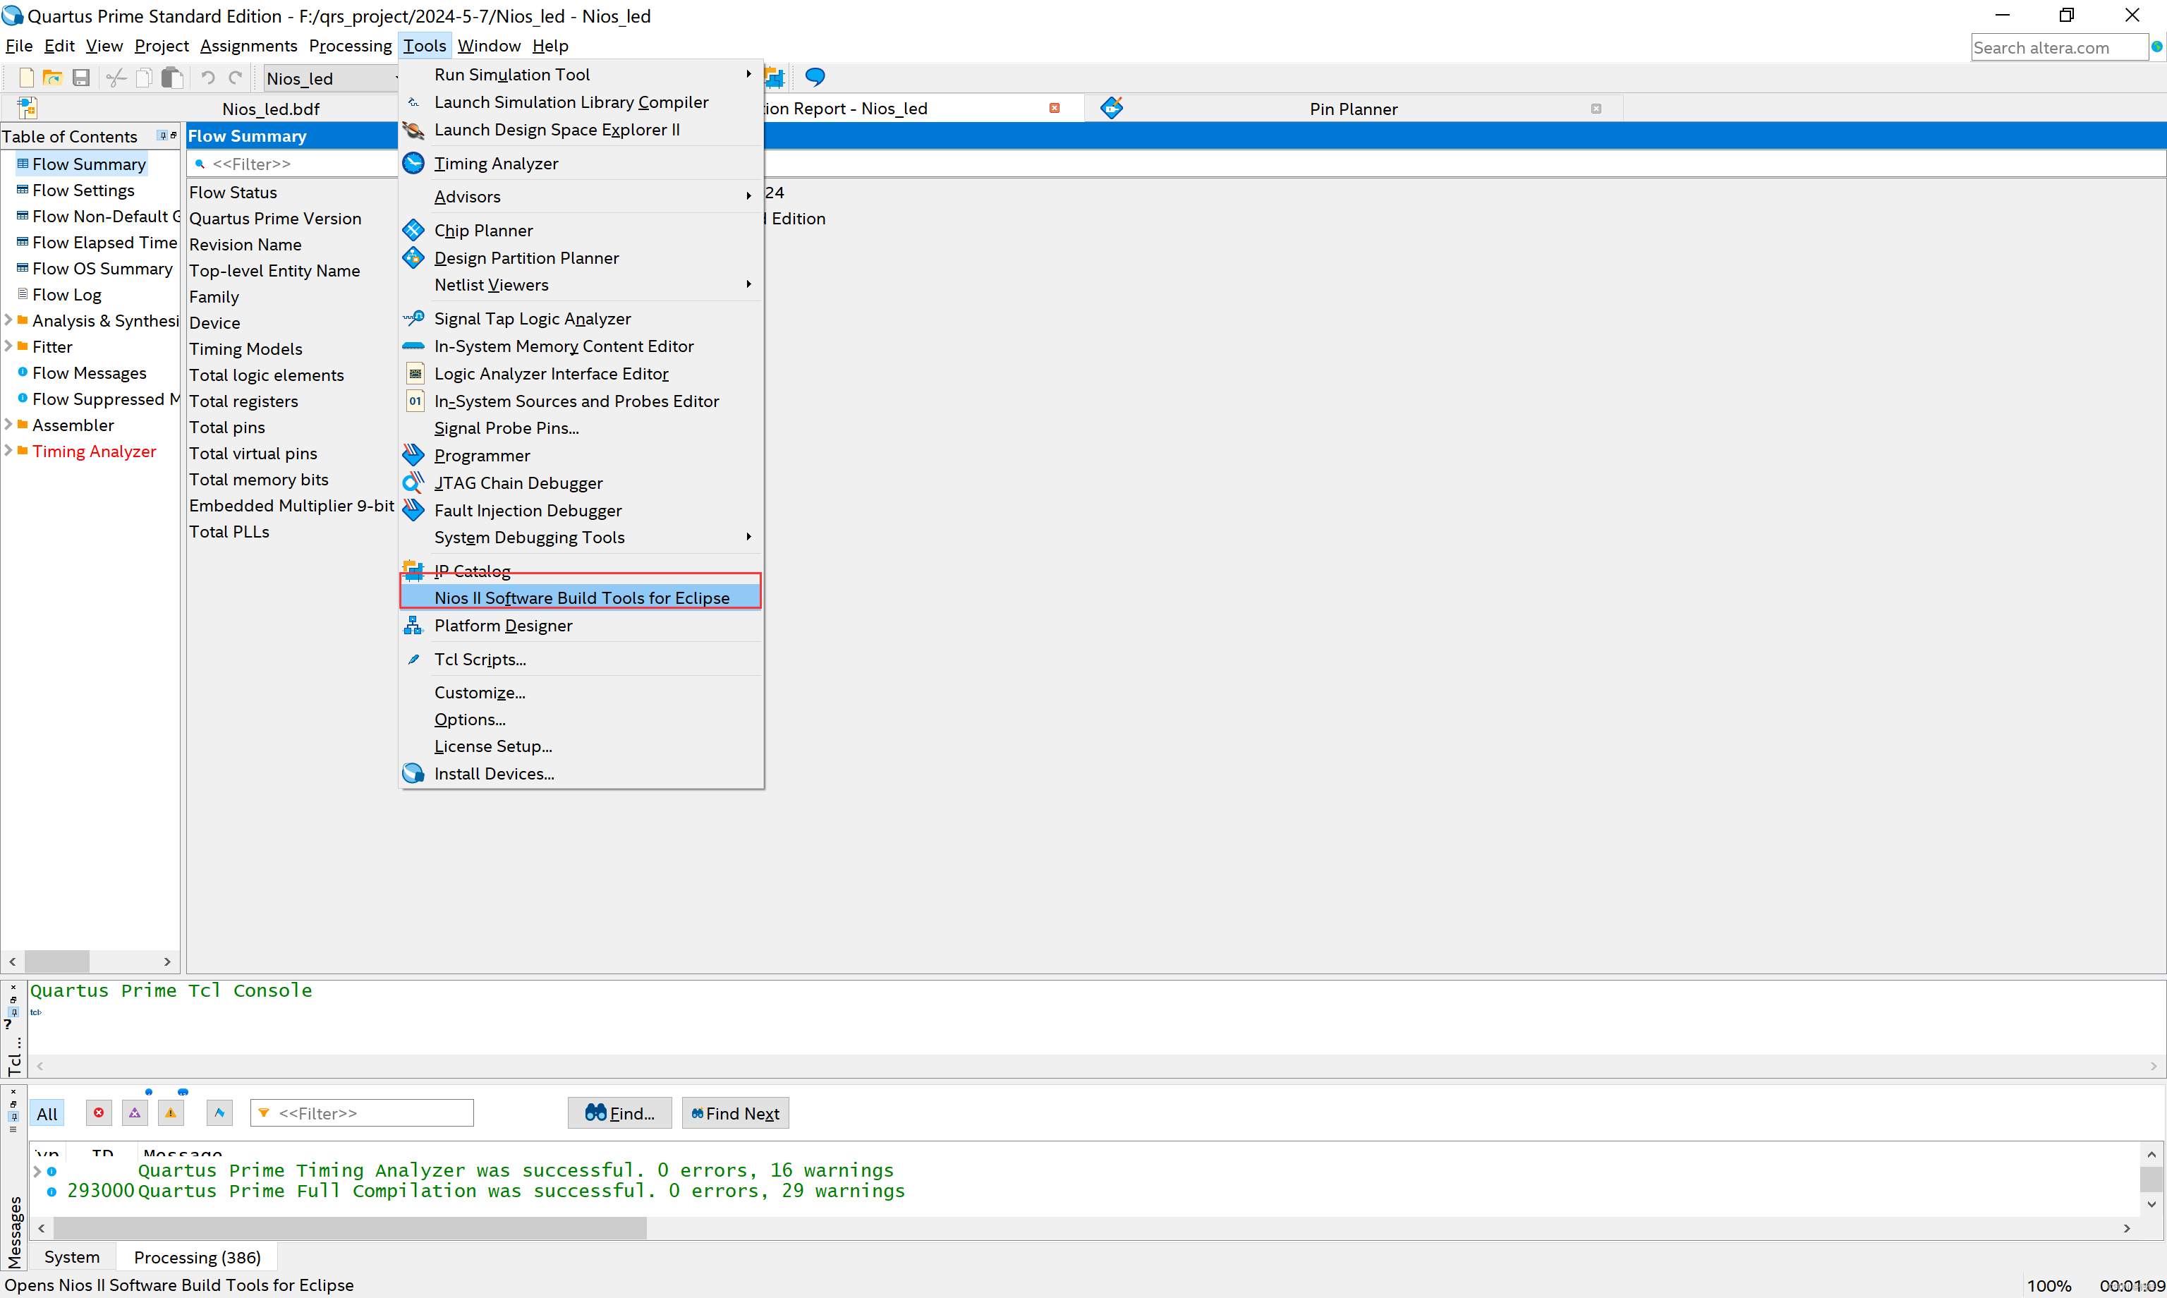Open the Nios_led project dropdown
Screen dimensions: 2167x1298
click(332, 79)
